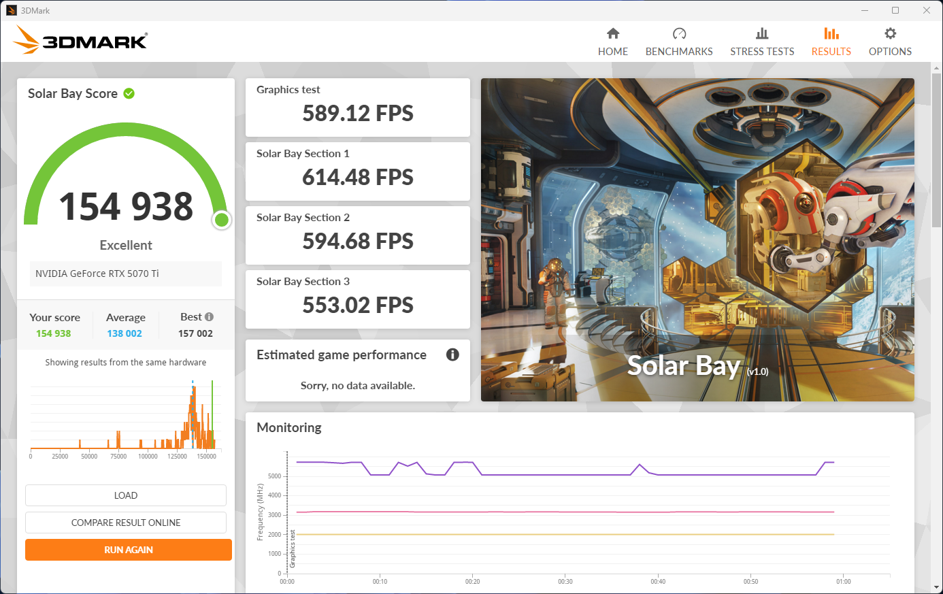Click COMPARE RESULT ONLINE button

coord(126,523)
